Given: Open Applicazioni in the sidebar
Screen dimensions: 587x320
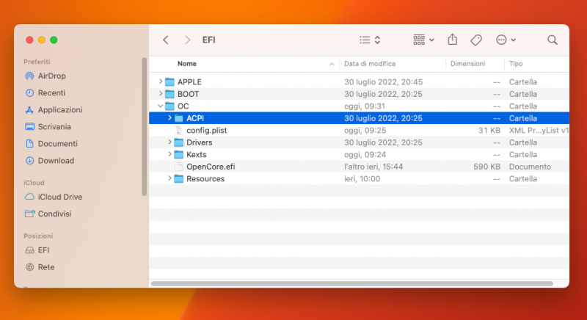Looking at the screenshot, I should [x=53, y=109].
